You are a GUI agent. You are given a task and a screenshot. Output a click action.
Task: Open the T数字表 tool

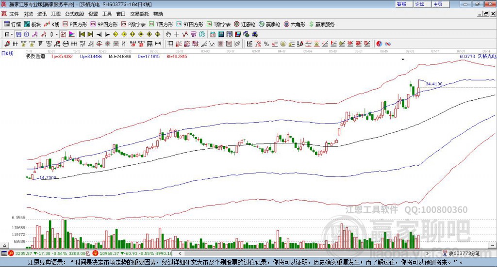tap(219, 24)
